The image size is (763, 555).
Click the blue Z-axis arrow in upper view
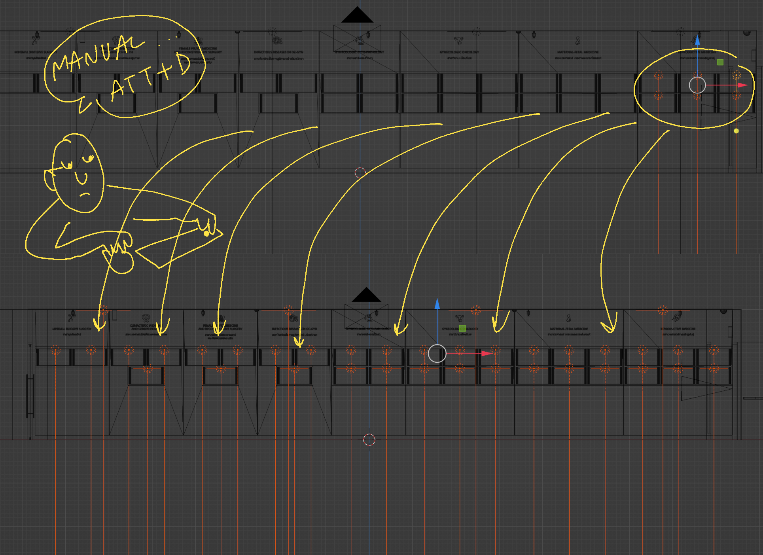click(x=697, y=40)
